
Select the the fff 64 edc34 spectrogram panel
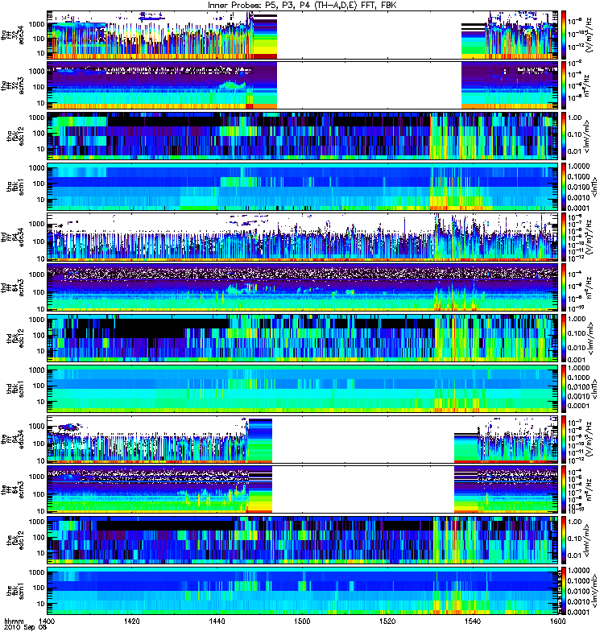click(x=303, y=440)
